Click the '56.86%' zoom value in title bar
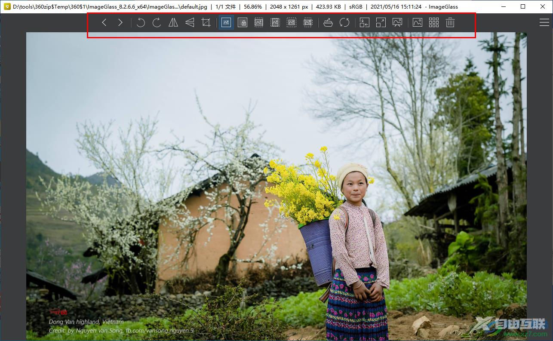 pos(253,6)
